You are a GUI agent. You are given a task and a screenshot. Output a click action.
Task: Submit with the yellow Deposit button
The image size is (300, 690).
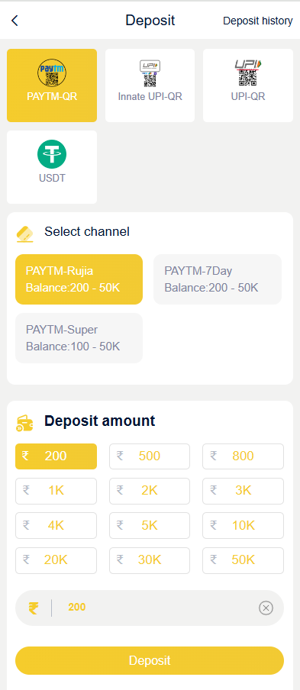point(150,660)
